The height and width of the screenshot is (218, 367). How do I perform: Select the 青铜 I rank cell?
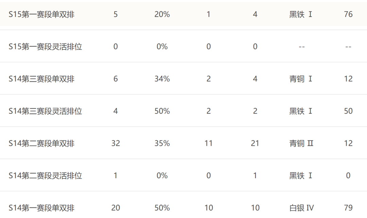[x=301, y=79]
